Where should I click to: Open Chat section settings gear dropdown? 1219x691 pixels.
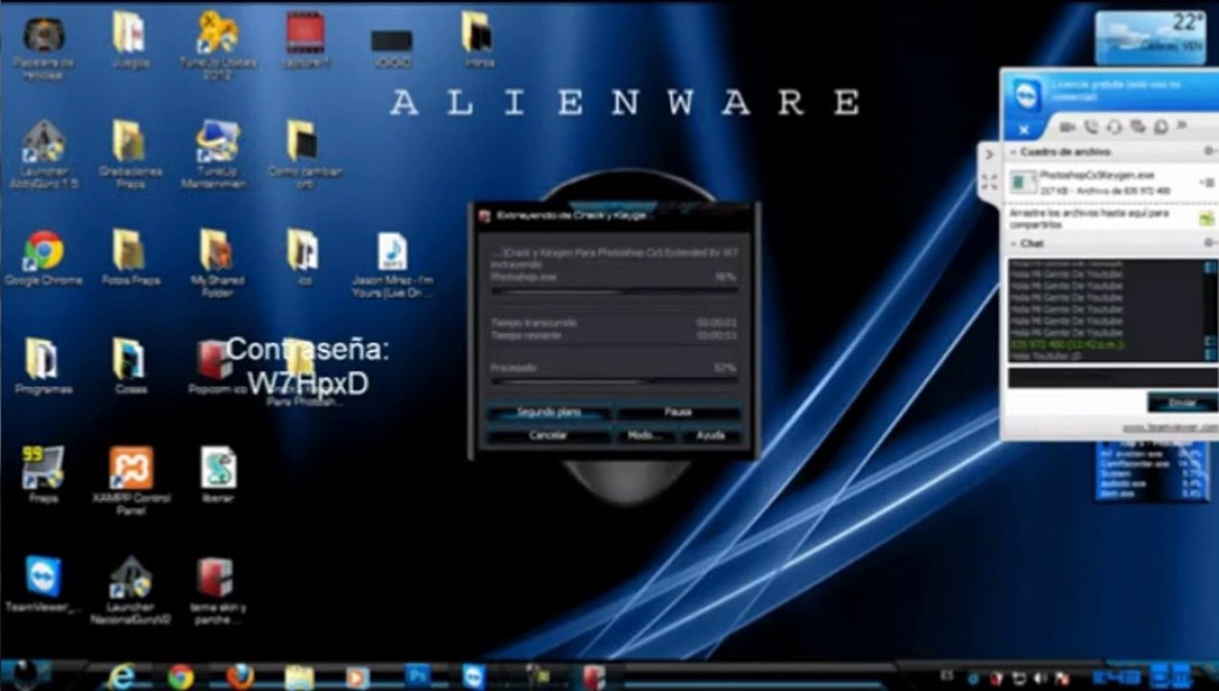click(1209, 244)
